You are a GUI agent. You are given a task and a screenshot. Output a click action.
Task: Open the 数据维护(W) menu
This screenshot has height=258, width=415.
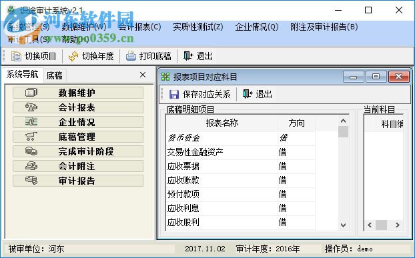coord(84,27)
